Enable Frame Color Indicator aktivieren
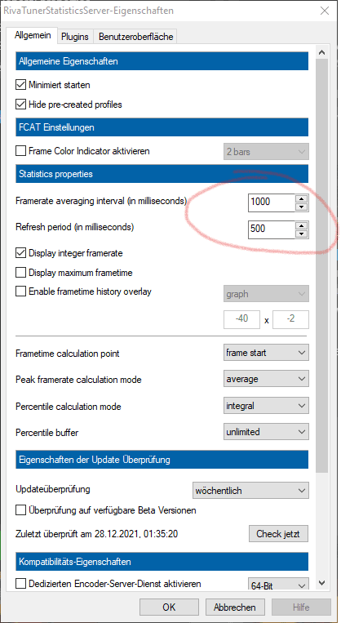The image size is (341, 623). (20, 151)
